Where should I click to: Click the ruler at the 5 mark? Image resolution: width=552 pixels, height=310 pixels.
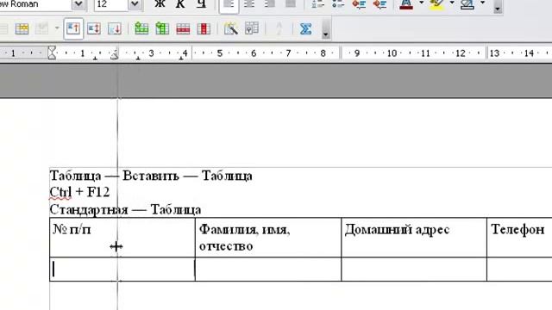[220, 53]
